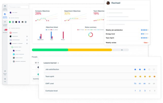The height and width of the screenshot is (103, 163).
Task: Rate Job satisfaction with the fourth star
Action: (149, 69)
